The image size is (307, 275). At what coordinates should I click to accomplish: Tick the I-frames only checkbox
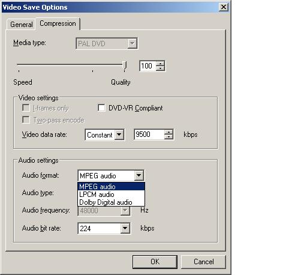pyautogui.click(x=26, y=108)
